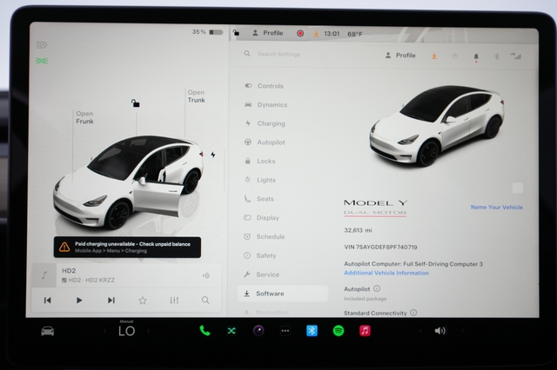Click the HomeLink garage icon in settings header

(455, 56)
